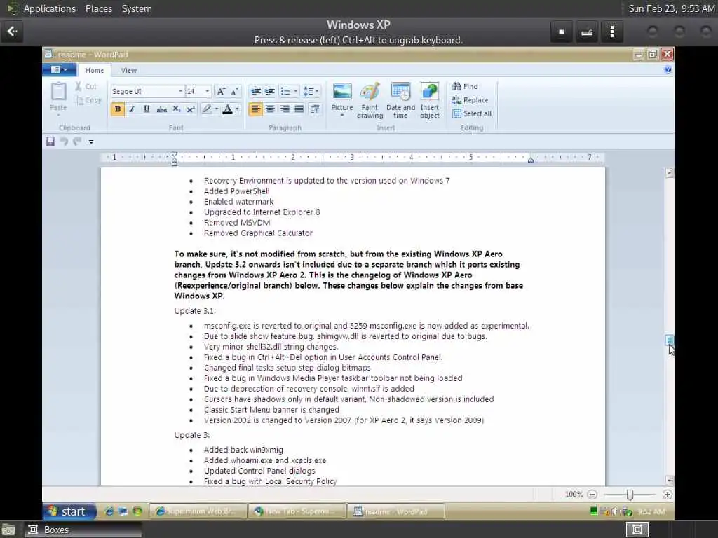Launch Internet Explorer from quick launch
718x538 pixels.
tap(109, 511)
